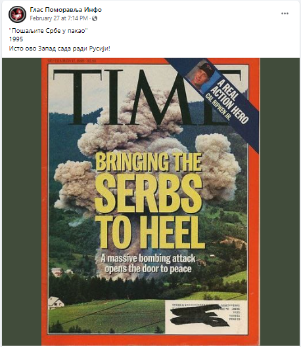
Task: Visit the Глас Поморавља Инфо page name
Action: tap(66, 10)
